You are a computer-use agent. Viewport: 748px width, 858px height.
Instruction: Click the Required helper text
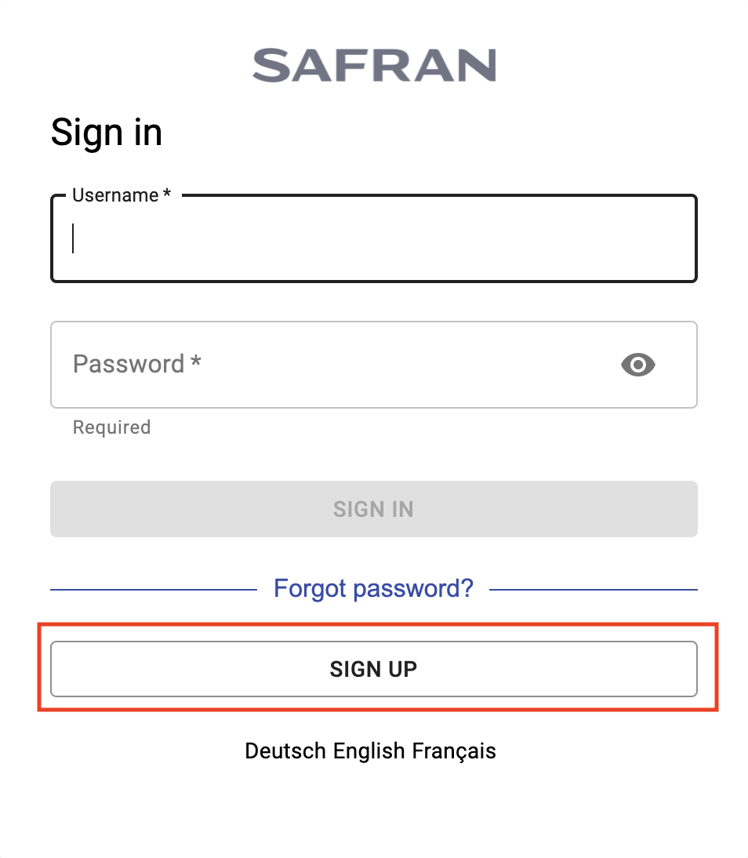click(111, 427)
